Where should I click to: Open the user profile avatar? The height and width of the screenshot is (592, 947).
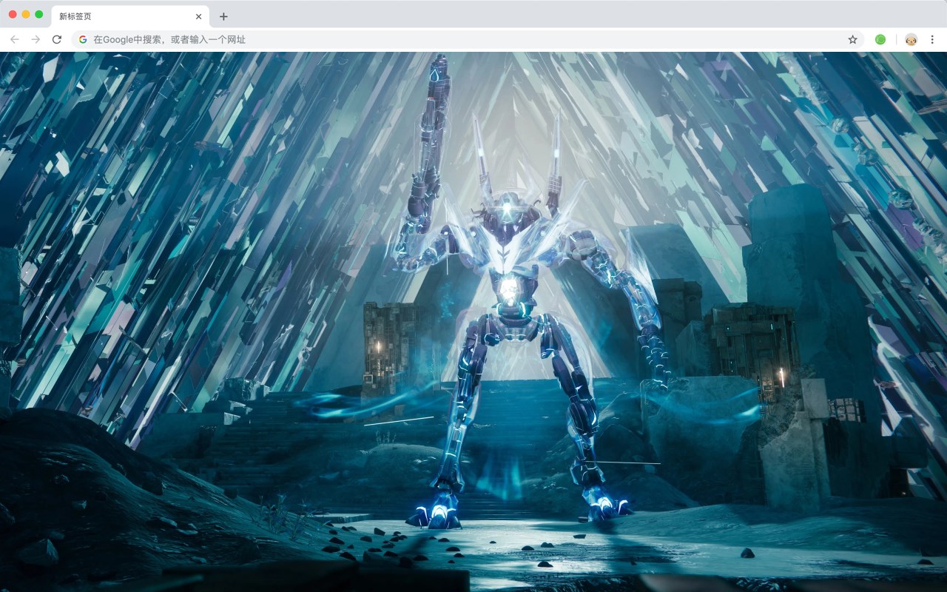[911, 39]
